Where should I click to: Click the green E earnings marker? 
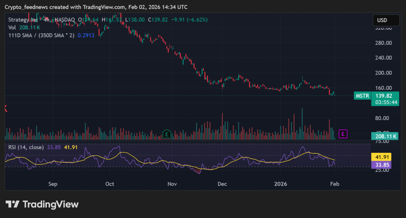(167, 134)
